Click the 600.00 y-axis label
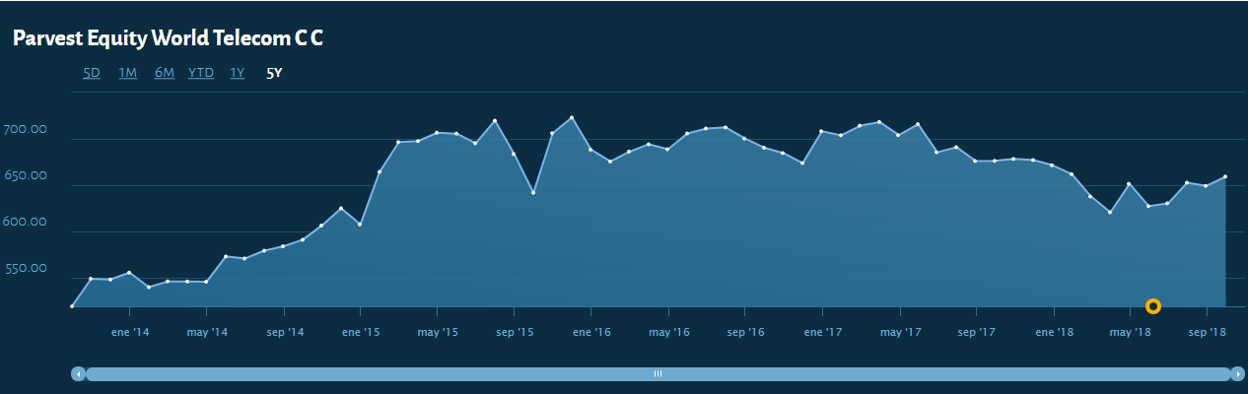Screen dimensions: 1248x394 26,223
